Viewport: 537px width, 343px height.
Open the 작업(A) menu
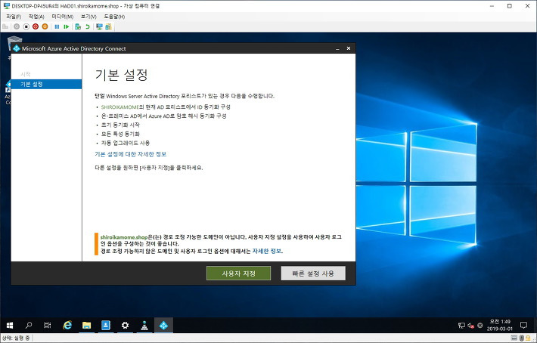click(36, 17)
